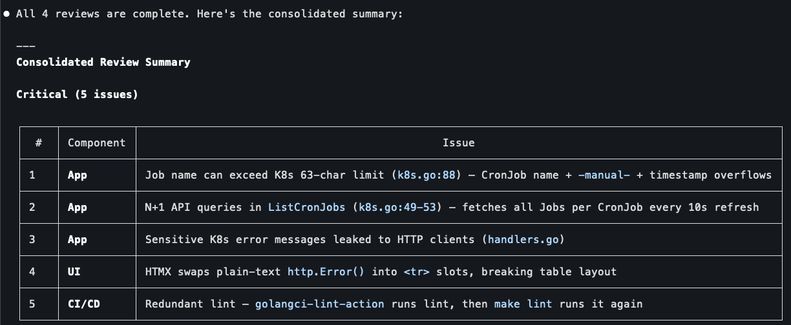This screenshot has width=791, height=325.
Task: Select the "UI" component cell
Action: coord(74,271)
